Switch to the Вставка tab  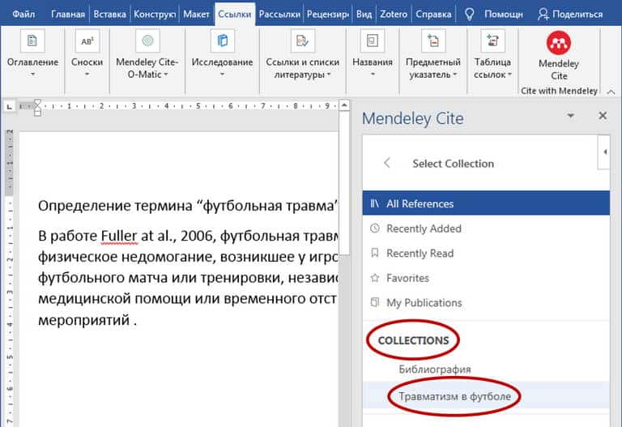coord(110,15)
